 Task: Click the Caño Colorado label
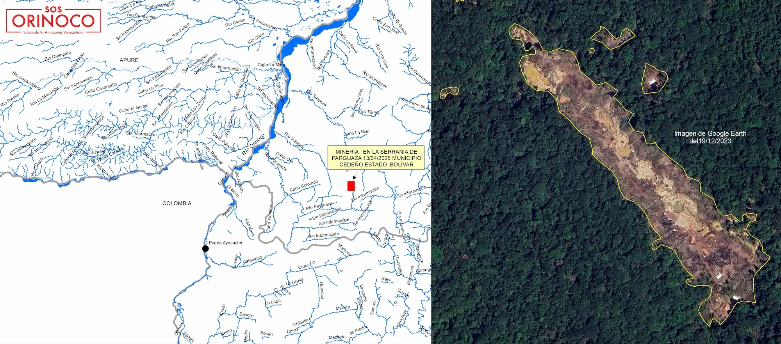click(304, 186)
